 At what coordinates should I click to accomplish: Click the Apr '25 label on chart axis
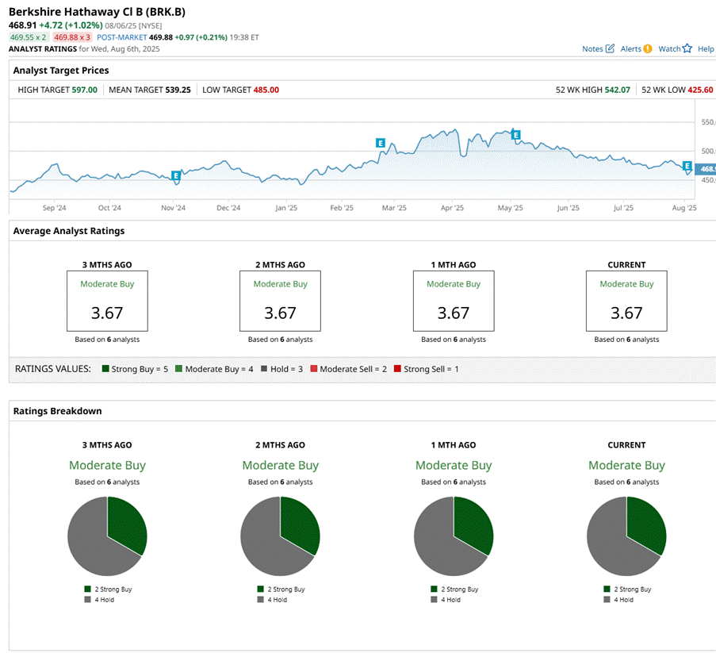[x=452, y=208]
